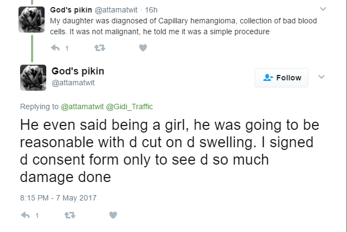Reply to the main consent form tweet
This screenshot has width=347, height=232.
[x=25, y=215]
